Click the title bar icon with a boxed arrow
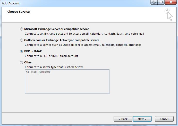This screenshot has width=178, height=126. coord(161,2)
